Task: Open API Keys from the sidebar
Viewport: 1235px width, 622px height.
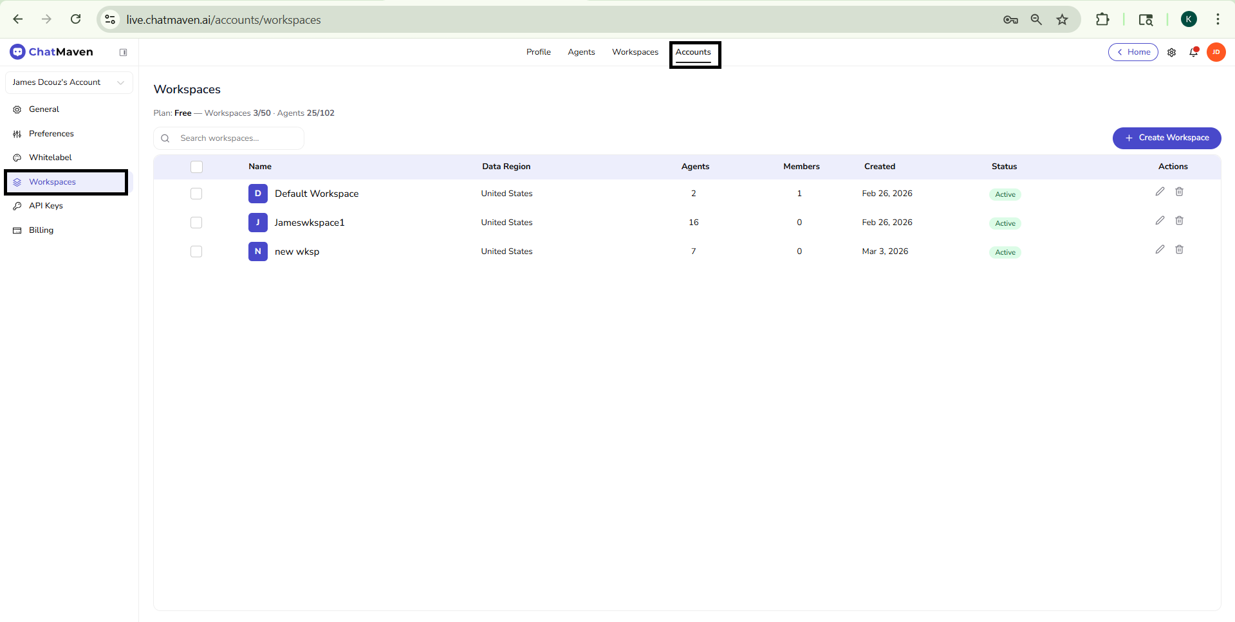Action: (x=46, y=205)
